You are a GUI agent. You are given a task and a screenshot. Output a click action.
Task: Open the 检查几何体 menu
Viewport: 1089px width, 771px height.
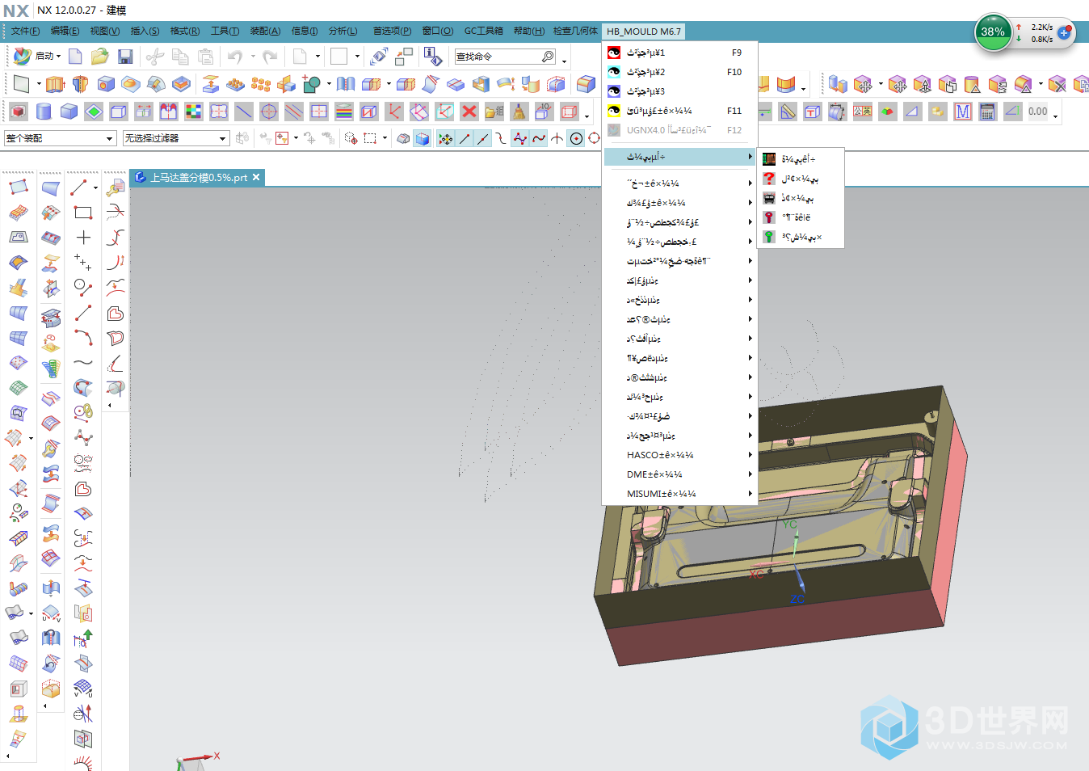(575, 32)
